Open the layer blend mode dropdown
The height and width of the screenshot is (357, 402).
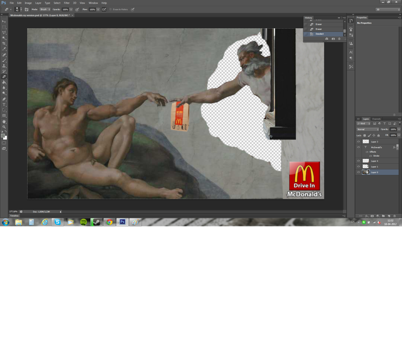(368, 129)
